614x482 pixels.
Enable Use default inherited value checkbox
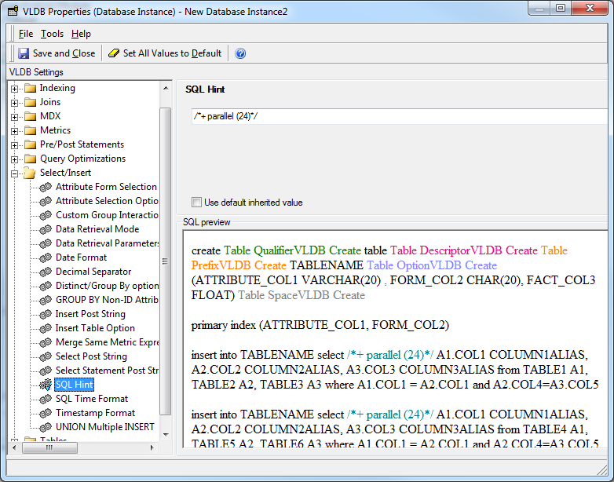coord(197,203)
